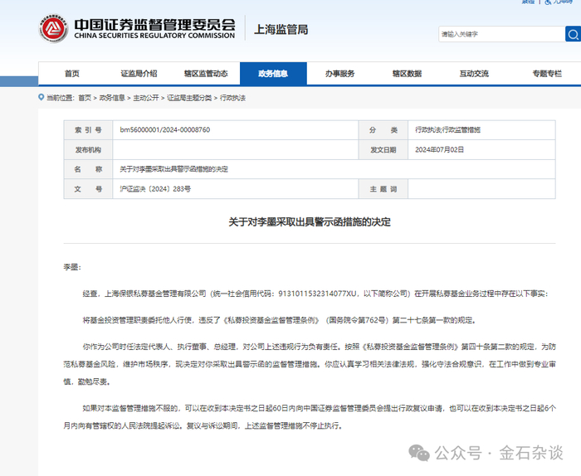Switch to the 政务信息 tab
Image resolution: width=581 pixels, height=476 pixels.
pyautogui.click(x=273, y=74)
